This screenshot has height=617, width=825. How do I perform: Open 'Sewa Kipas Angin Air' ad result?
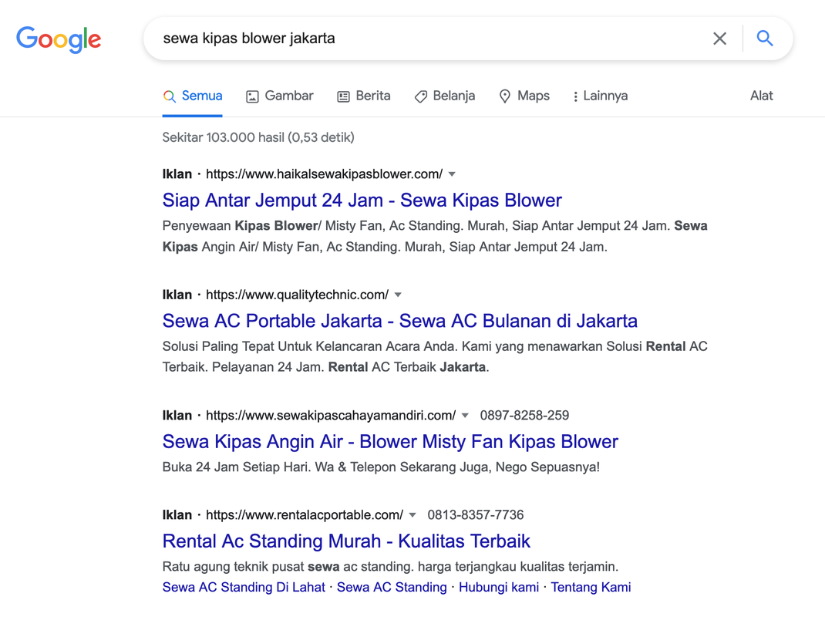[390, 442]
